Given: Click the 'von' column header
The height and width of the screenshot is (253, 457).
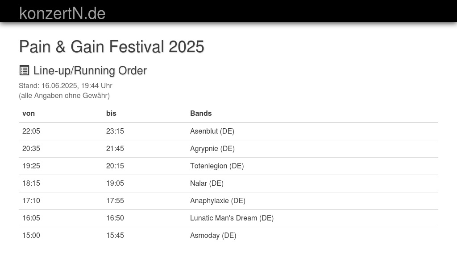Looking at the screenshot, I should [29, 113].
